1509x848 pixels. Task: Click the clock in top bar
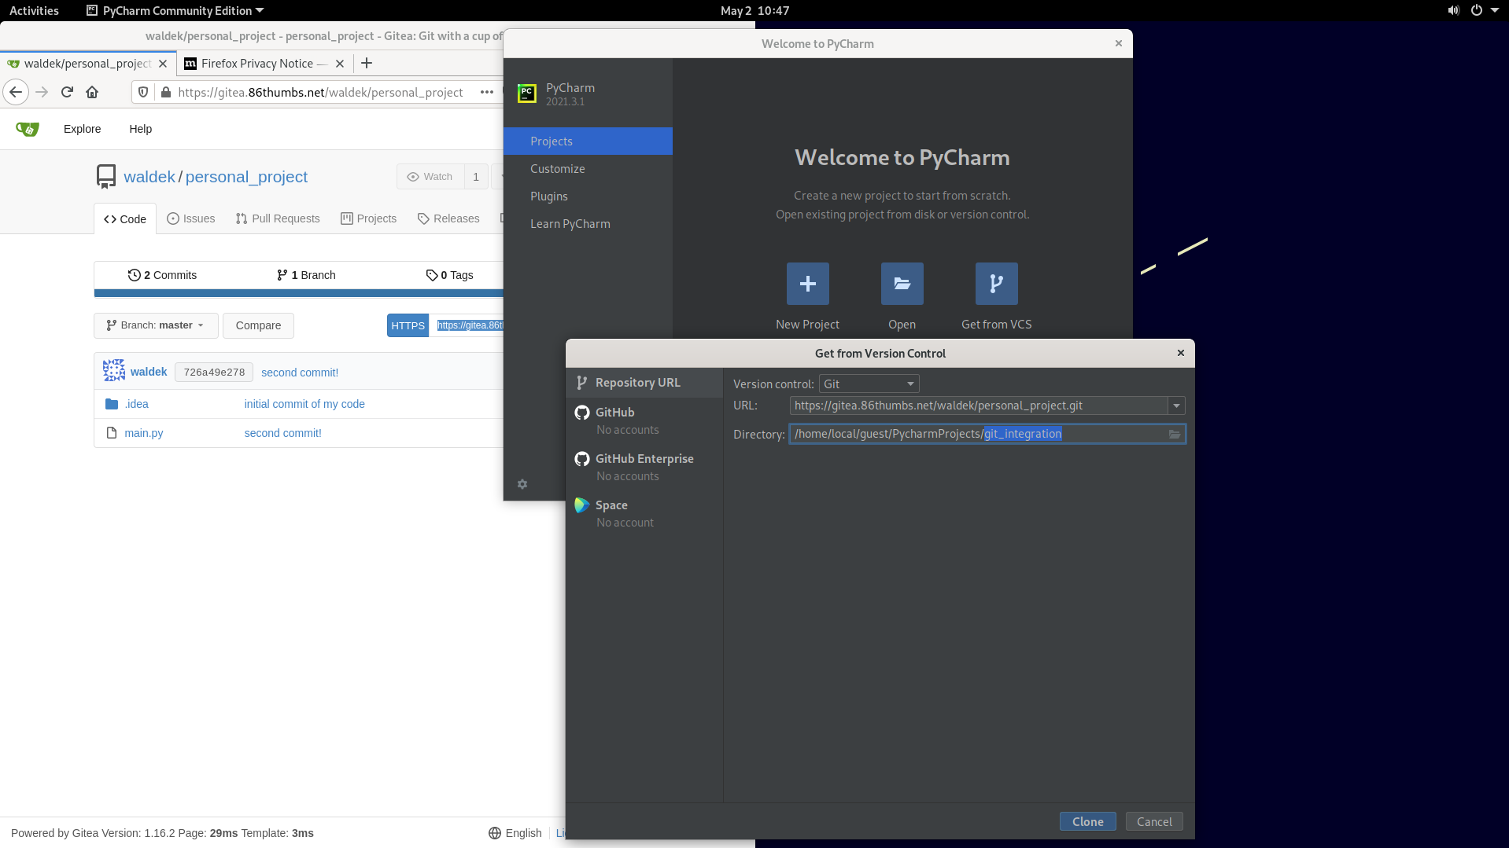(754, 10)
